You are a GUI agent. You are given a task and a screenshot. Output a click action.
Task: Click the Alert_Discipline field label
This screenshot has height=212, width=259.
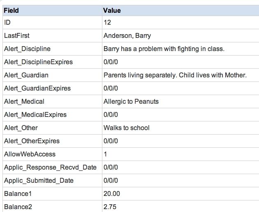(27, 49)
